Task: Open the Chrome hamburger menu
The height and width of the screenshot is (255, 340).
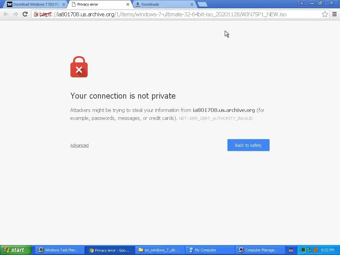Action: (334, 14)
